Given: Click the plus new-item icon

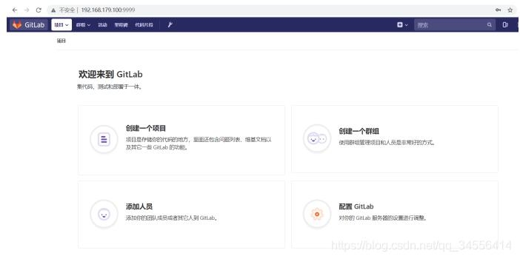Looking at the screenshot, I should tap(399, 24).
